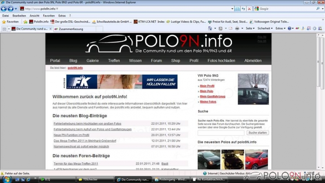Open the Portal navigation item

55,60
